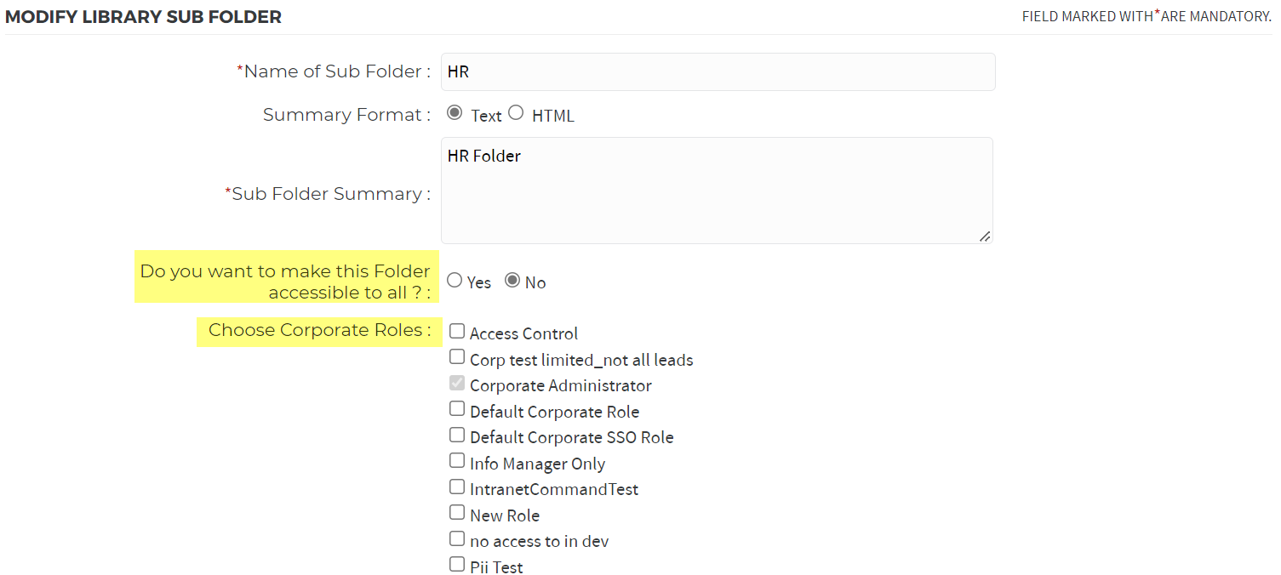The image size is (1281, 575).
Task: Click inside the Sub Folder Summary textarea
Action: [x=717, y=191]
